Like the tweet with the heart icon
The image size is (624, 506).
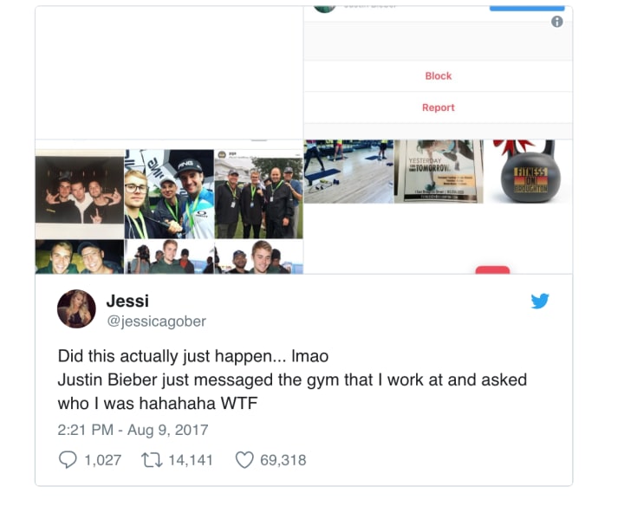click(244, 460)
